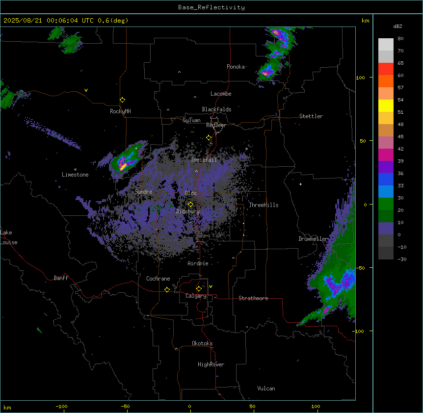Viewport: 423px width, 413px height.
Task: Pick the orange 57–60 dBZ legend band
Action: 386,81
